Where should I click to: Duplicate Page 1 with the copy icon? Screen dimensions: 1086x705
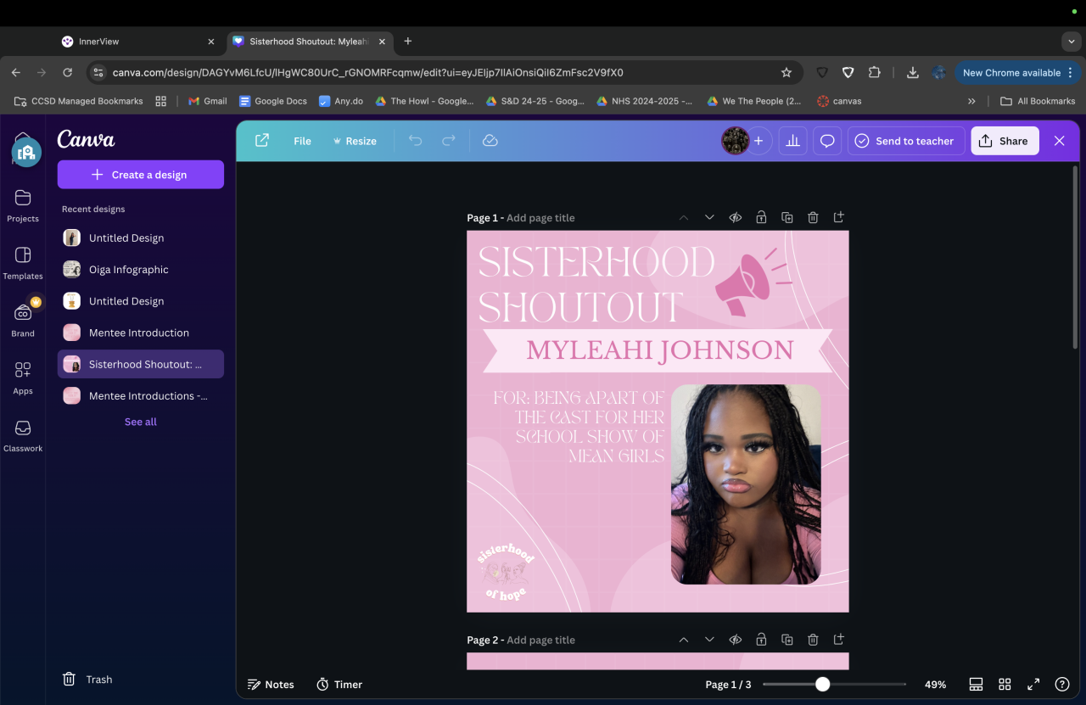(787, 218)
